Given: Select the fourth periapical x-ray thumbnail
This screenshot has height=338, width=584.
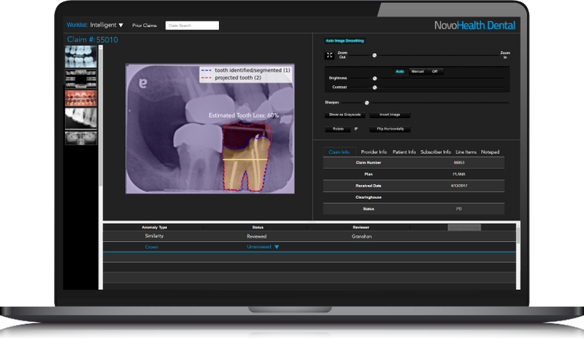Looking at the screenshot, I should tap(81, 118).
